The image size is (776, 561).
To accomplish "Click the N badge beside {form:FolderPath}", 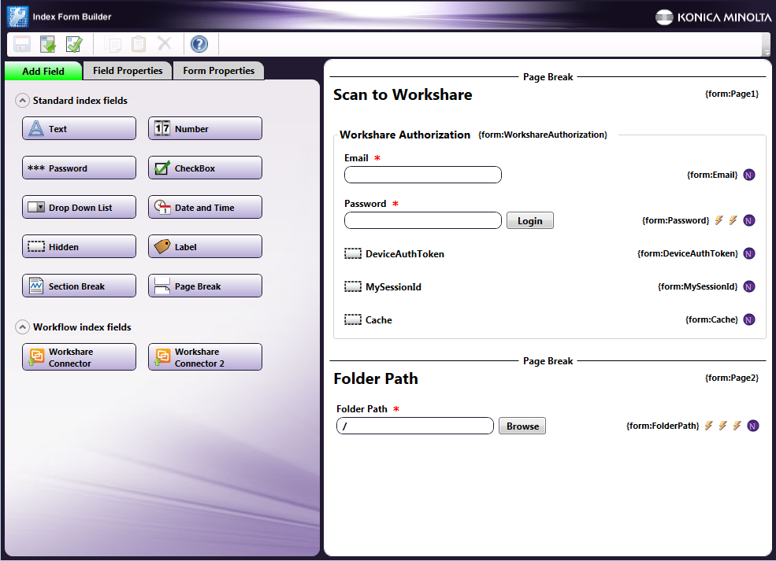I will (752, 426).
